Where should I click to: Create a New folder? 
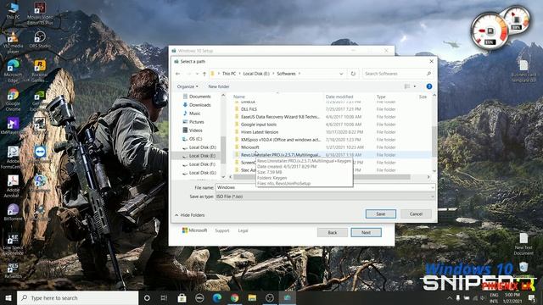(219, 86)
